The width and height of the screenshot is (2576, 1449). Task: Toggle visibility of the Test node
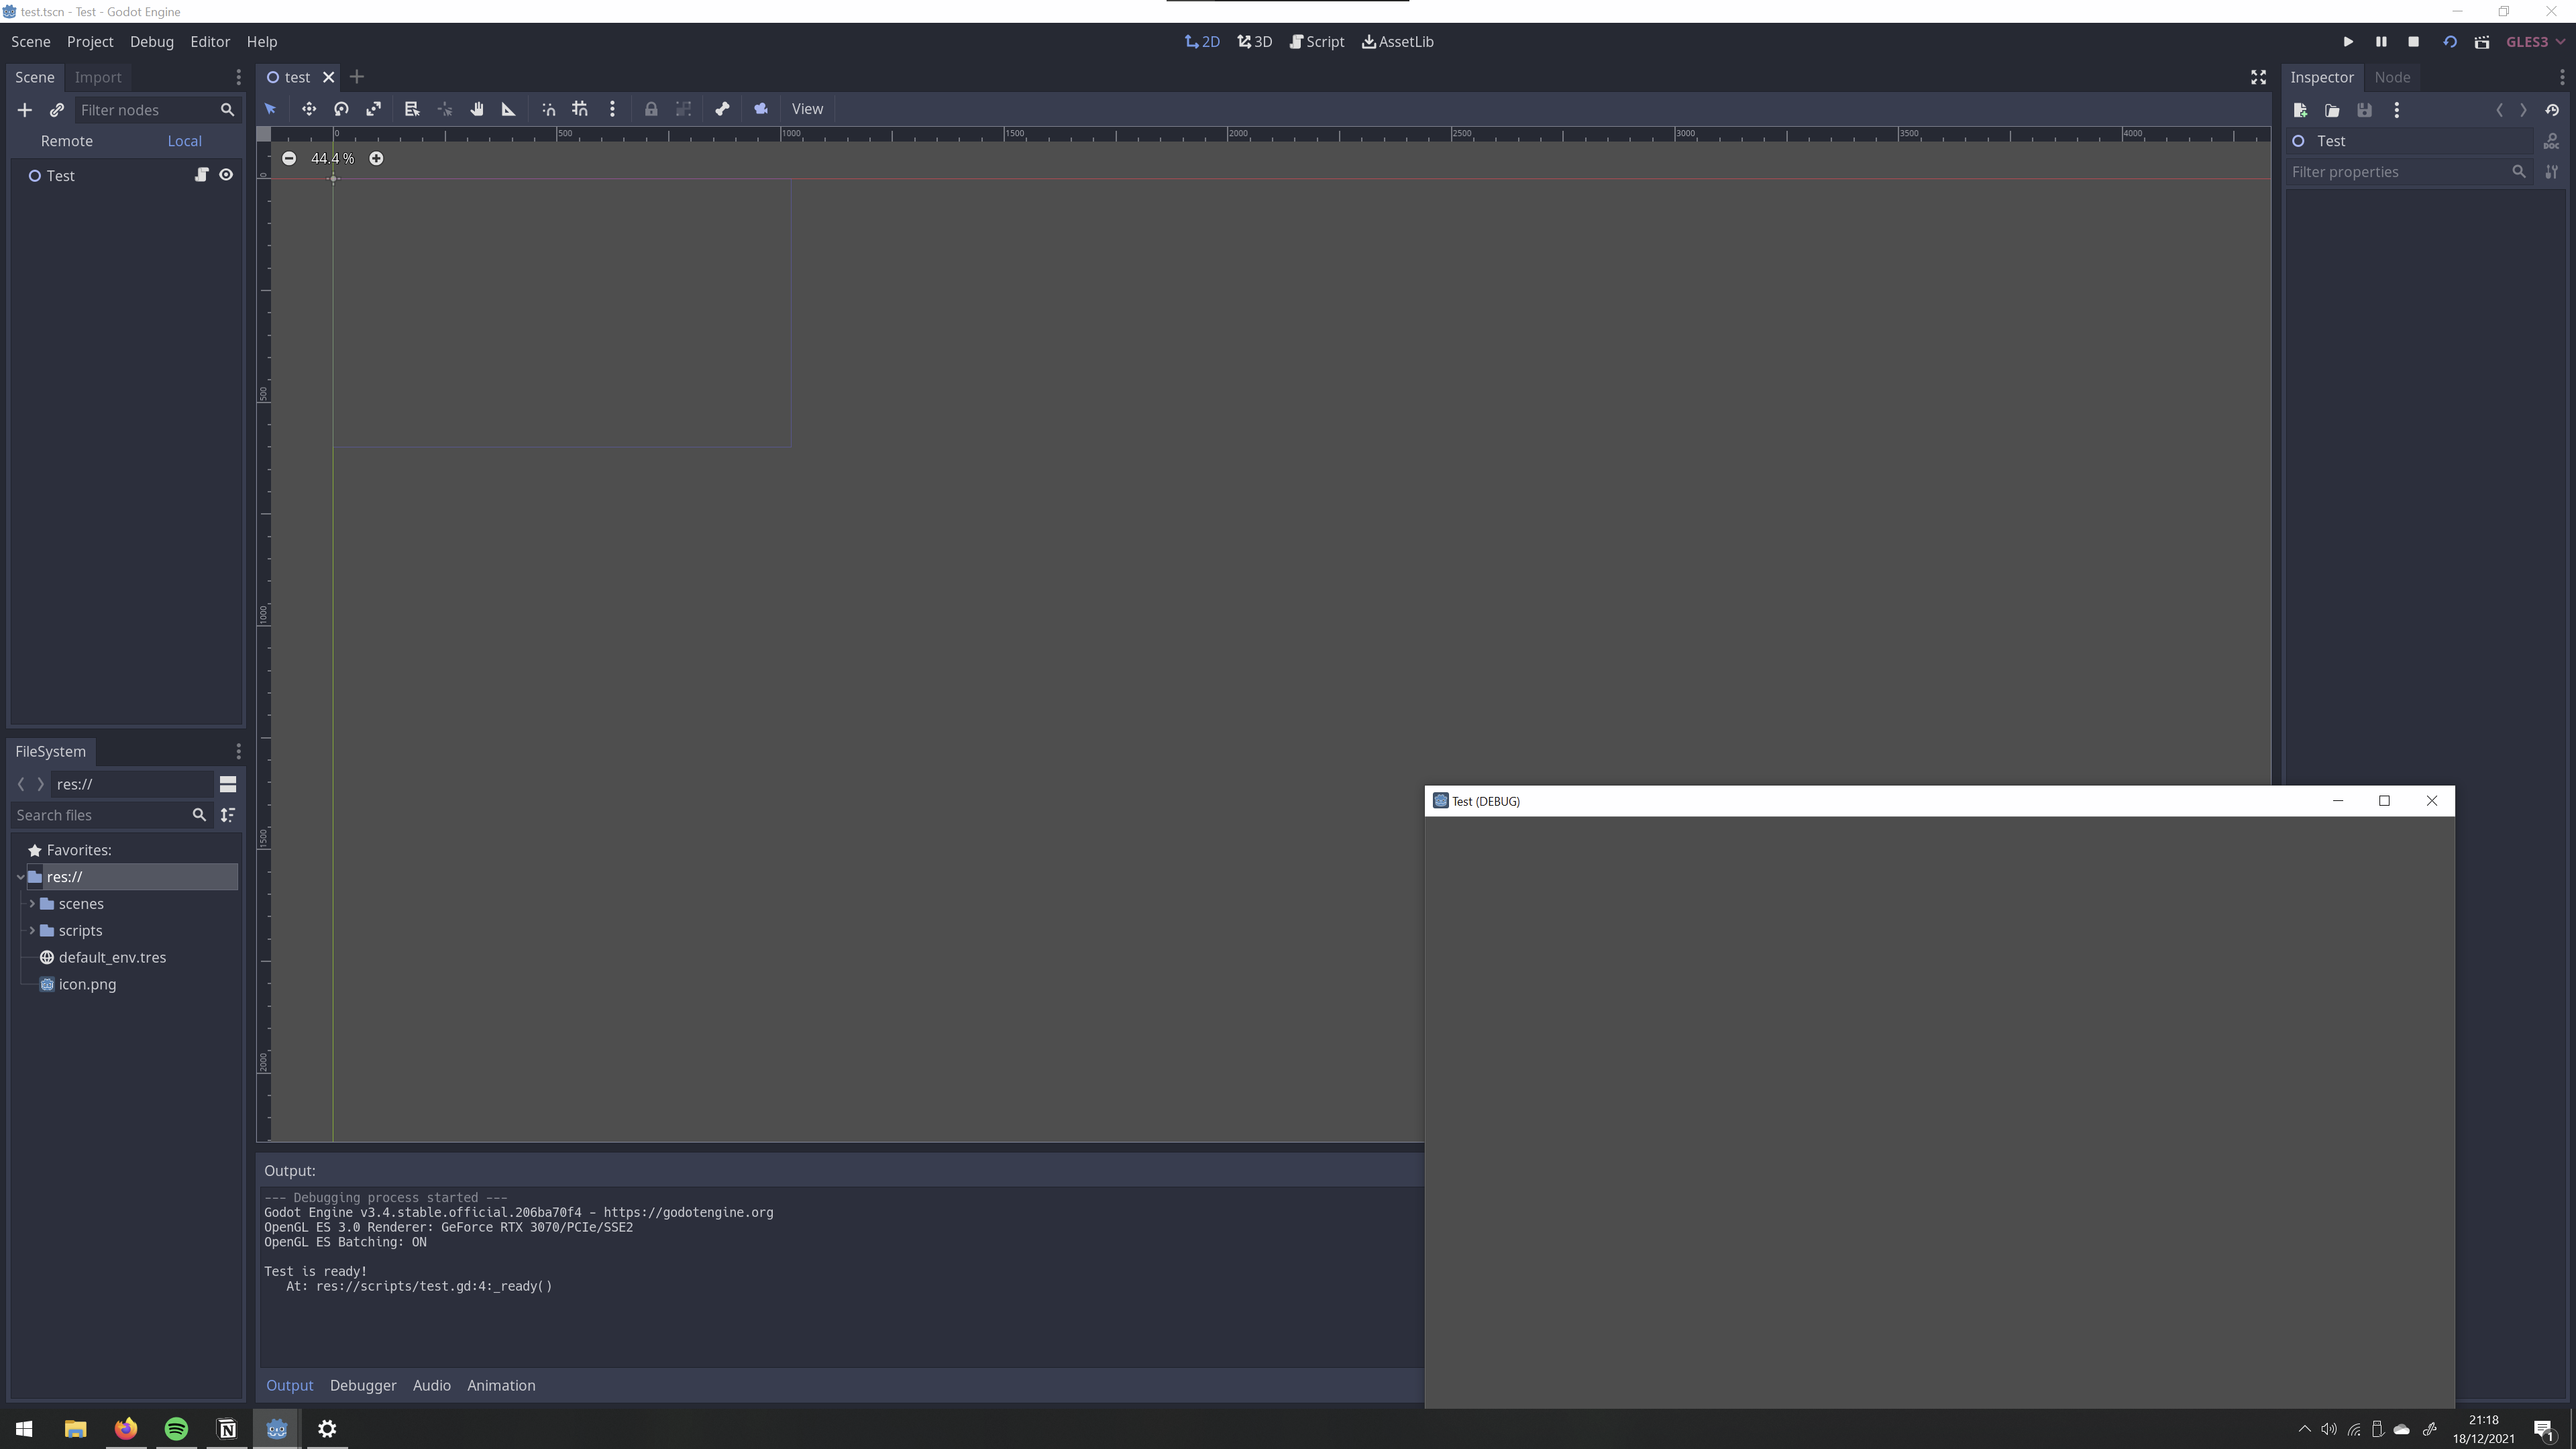[x=226, y=175]
